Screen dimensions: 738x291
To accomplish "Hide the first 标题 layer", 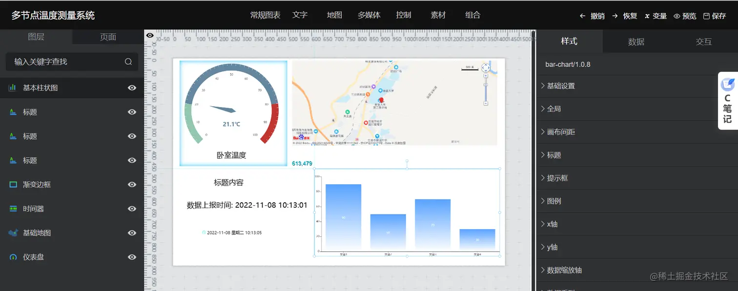I will (132, 112).
